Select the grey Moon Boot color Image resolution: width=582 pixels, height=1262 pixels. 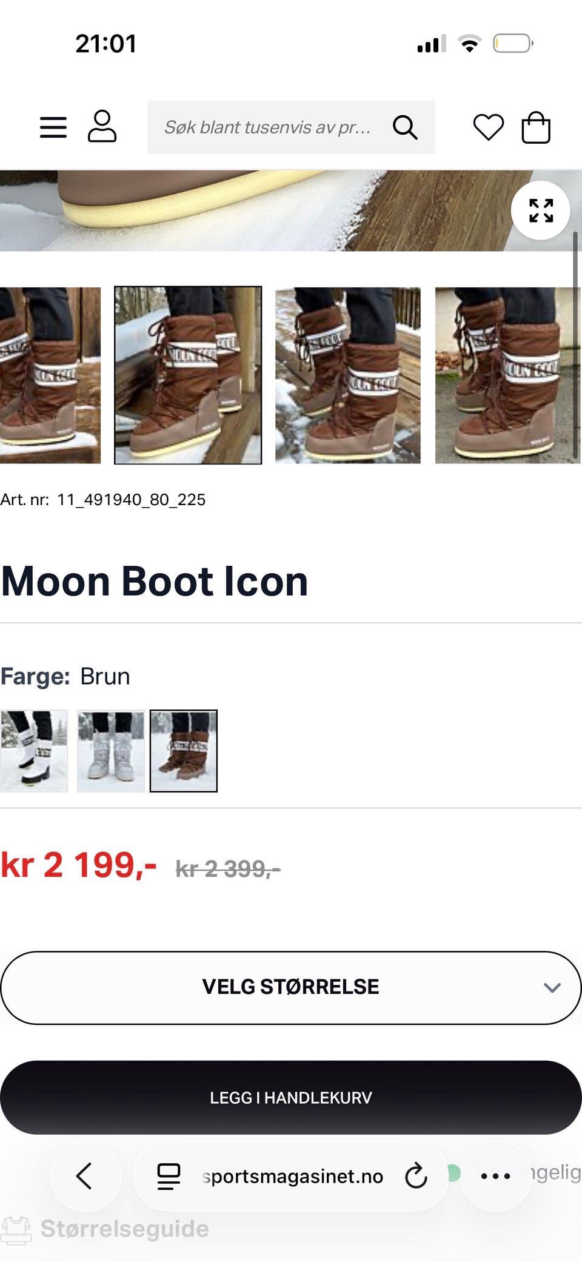[111, 751]
